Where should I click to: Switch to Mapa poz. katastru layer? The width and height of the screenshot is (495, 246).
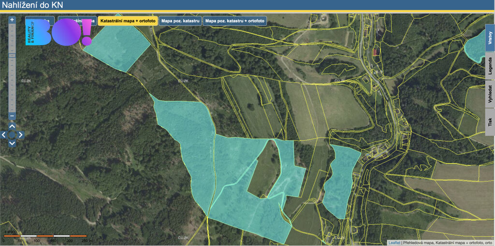(180, 21)
